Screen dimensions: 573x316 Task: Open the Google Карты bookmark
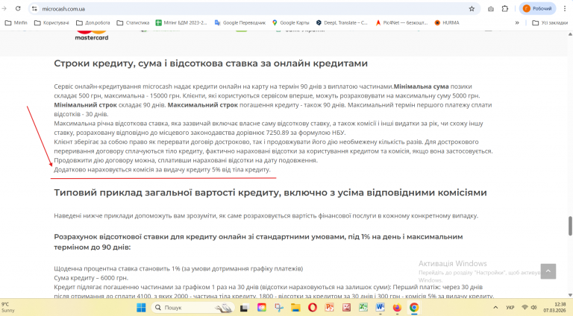pyautogui.click(x=290, y=22)
